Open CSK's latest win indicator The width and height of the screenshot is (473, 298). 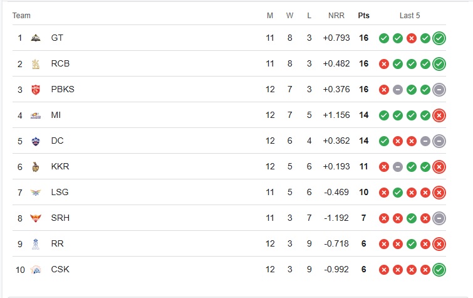(x=439, y=269)
